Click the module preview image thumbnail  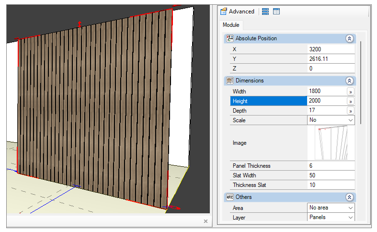331,143
